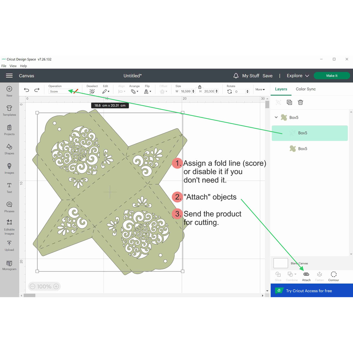Click the Attach icon
353x353 pixels.
click(306, 276)
